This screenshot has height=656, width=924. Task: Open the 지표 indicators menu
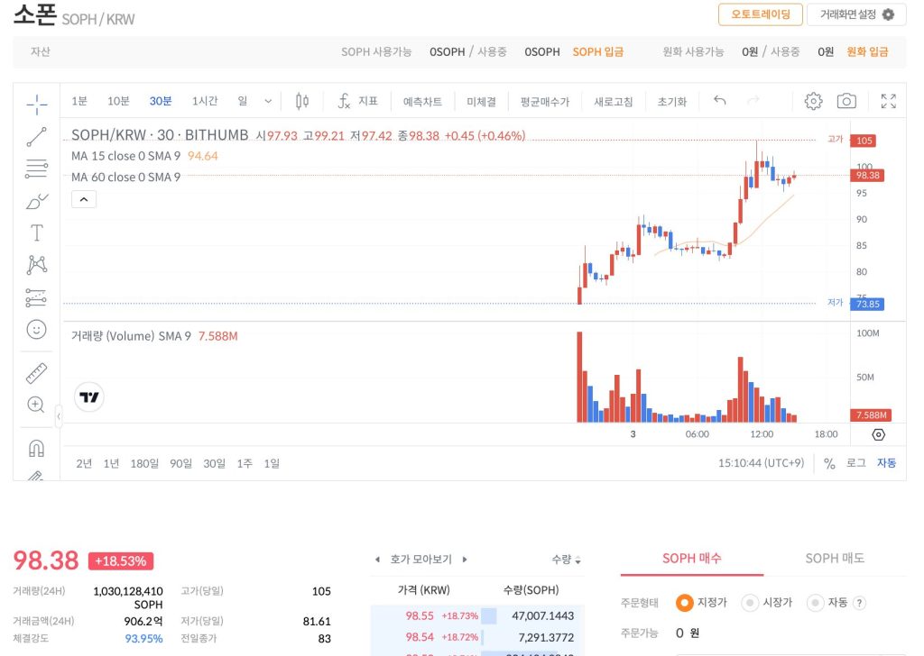click(x=357, y=101)
